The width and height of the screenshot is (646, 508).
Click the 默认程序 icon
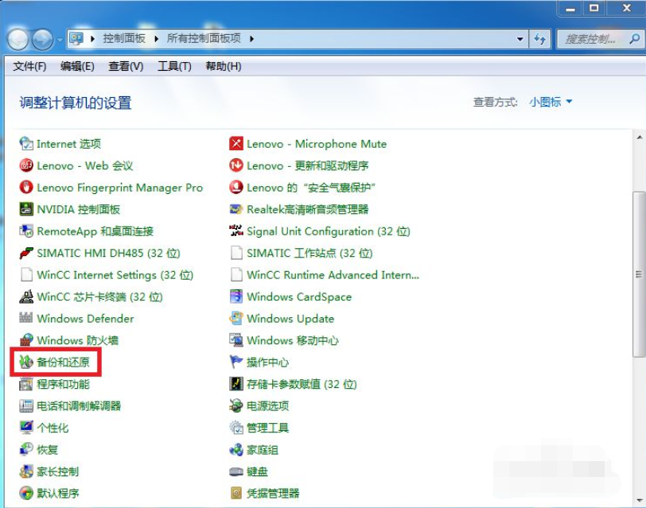coord(26,493)
